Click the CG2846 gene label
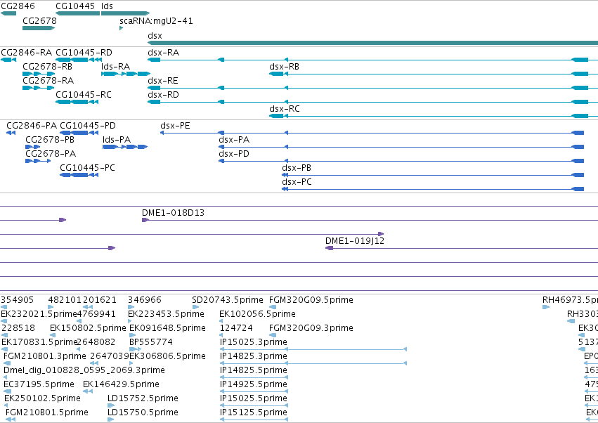The image size is (598, 423). pyautogui.click(x=18, y=6)
